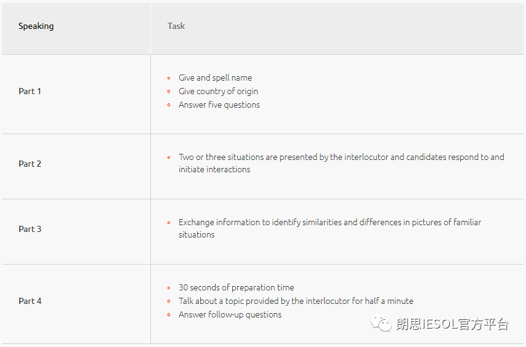This screenshot has height=347, width=526.
Task: Click '30 seconds of preparation time' text
Action: 236,287
